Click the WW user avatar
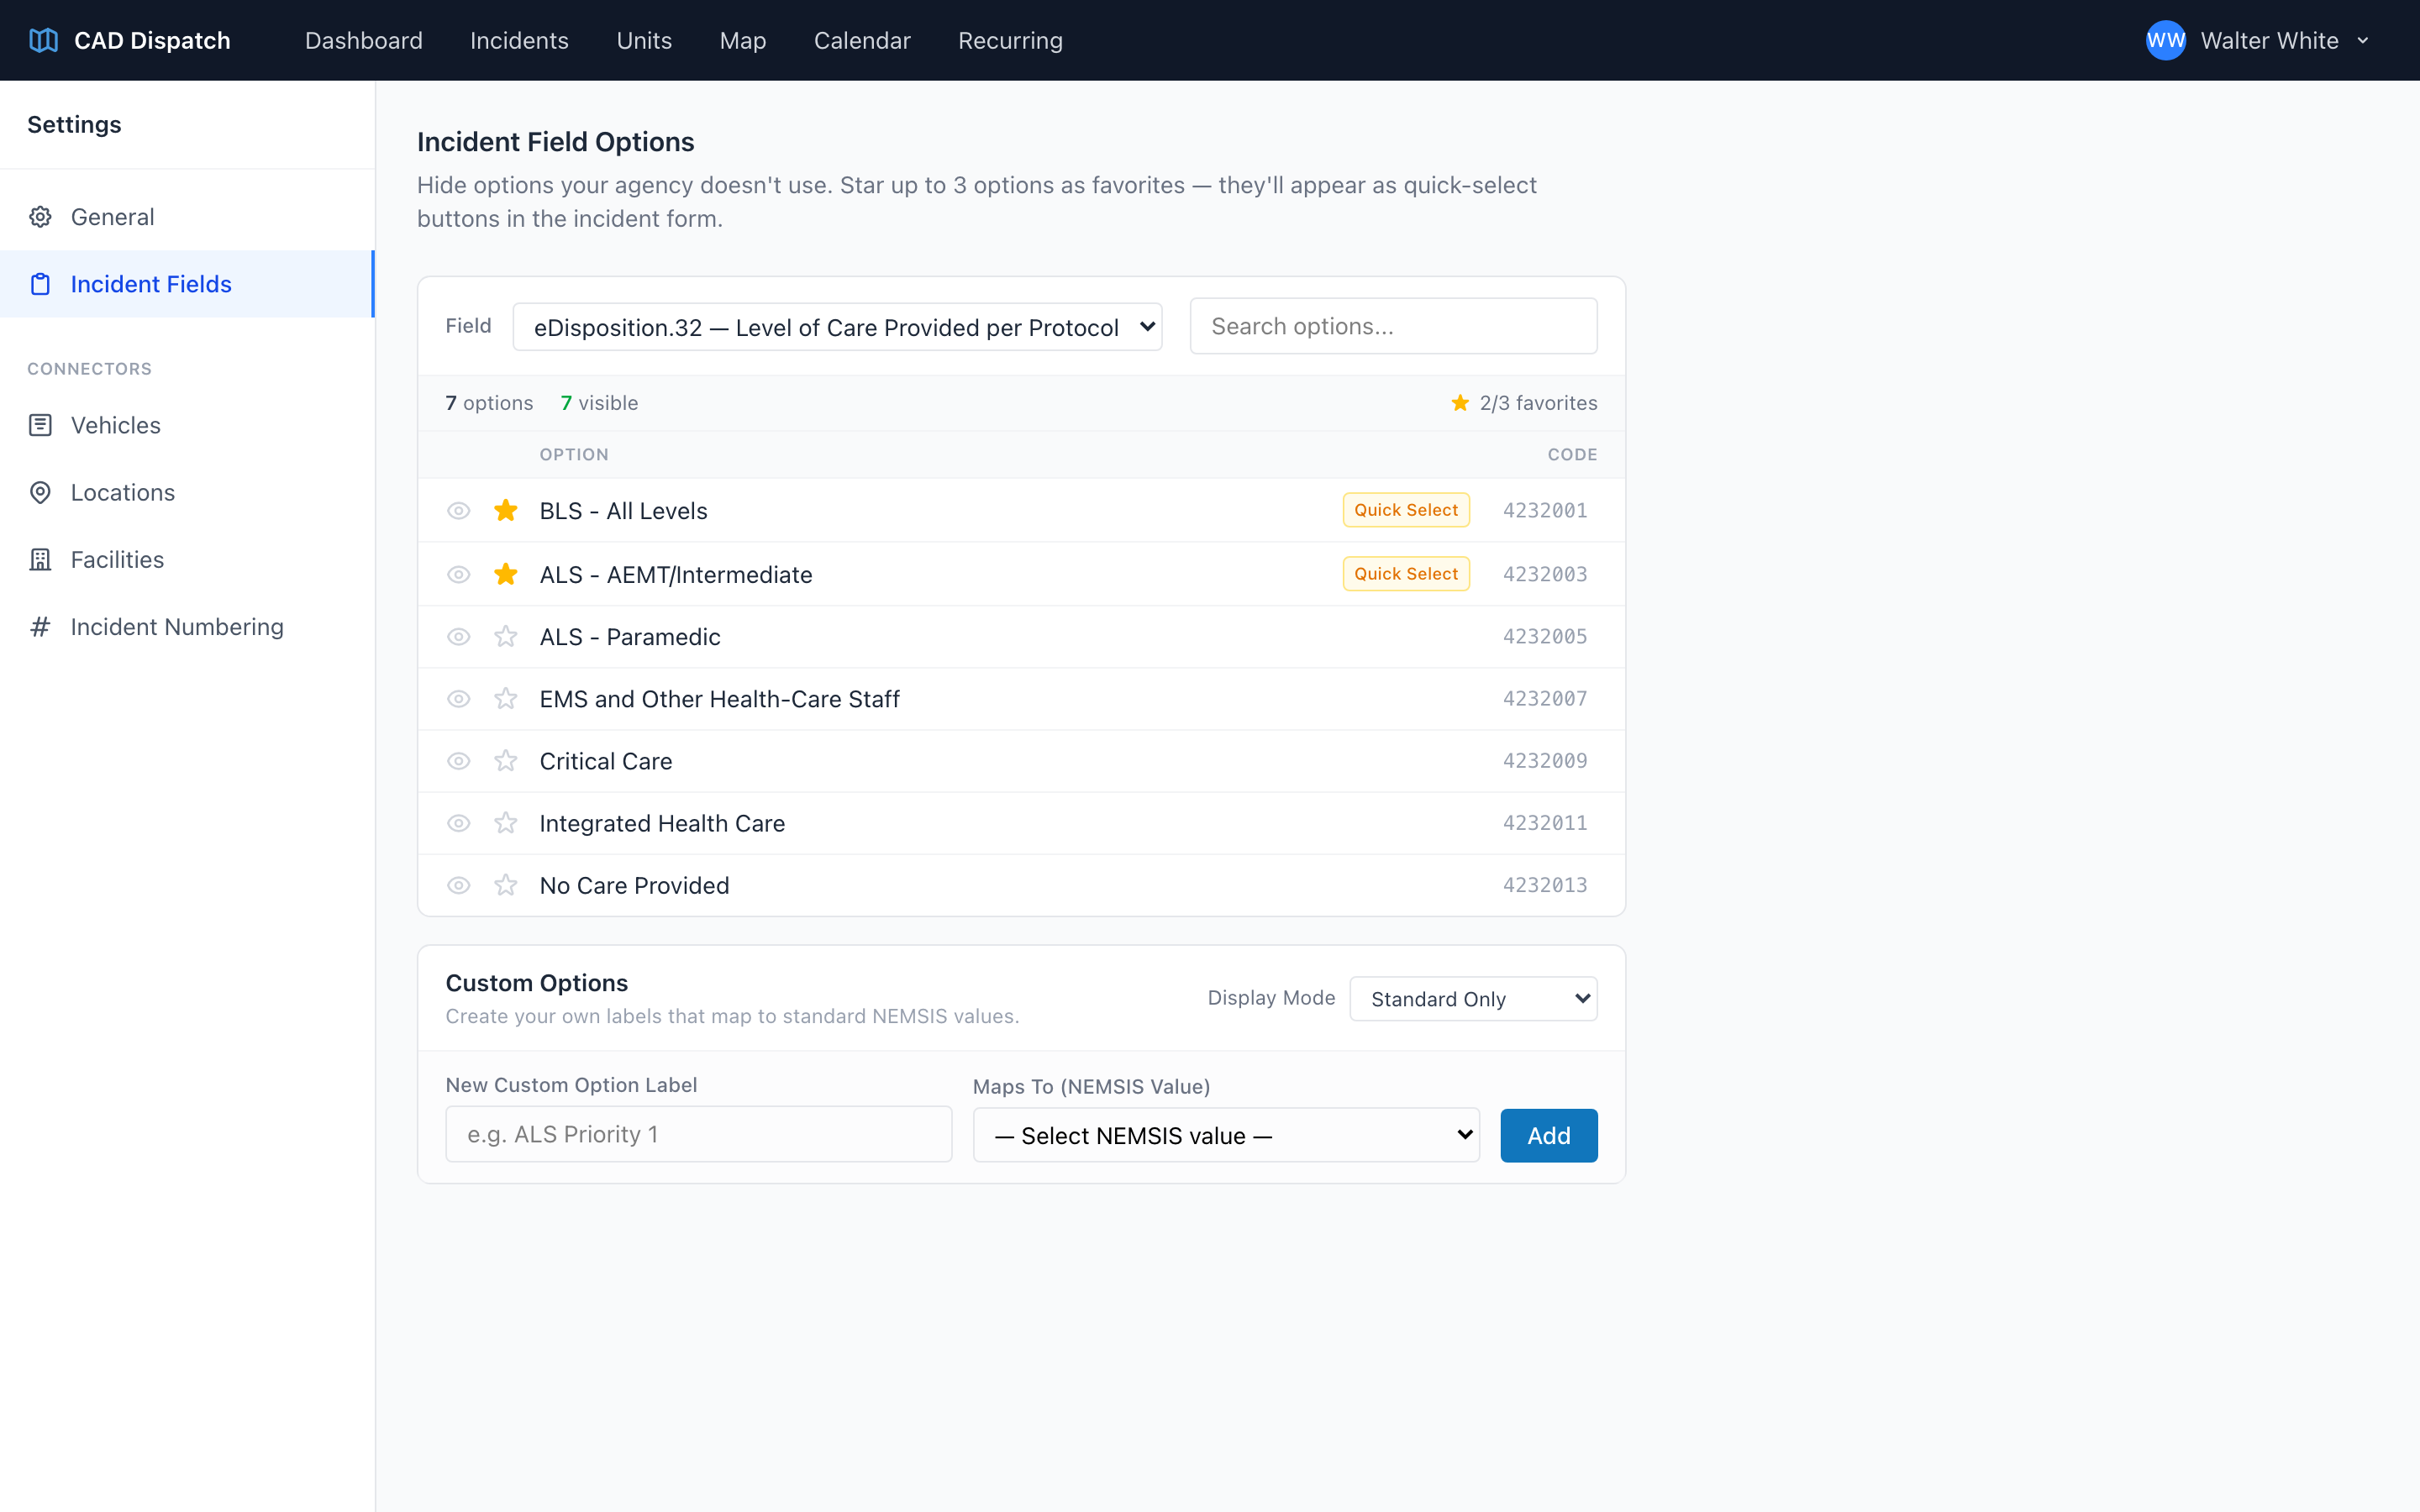Image resolution: width=2420 pixels, height=1512 pixels. (2165, 40)
